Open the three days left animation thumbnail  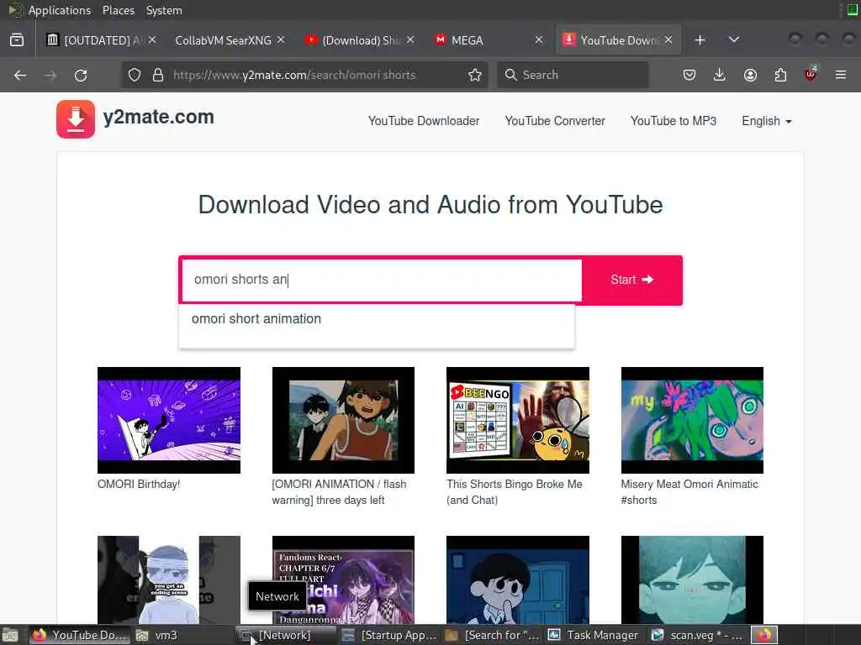[x=343, y=420]
